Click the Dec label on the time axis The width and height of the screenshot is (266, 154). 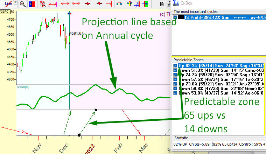pyautogui.click(x=64, y=148)
